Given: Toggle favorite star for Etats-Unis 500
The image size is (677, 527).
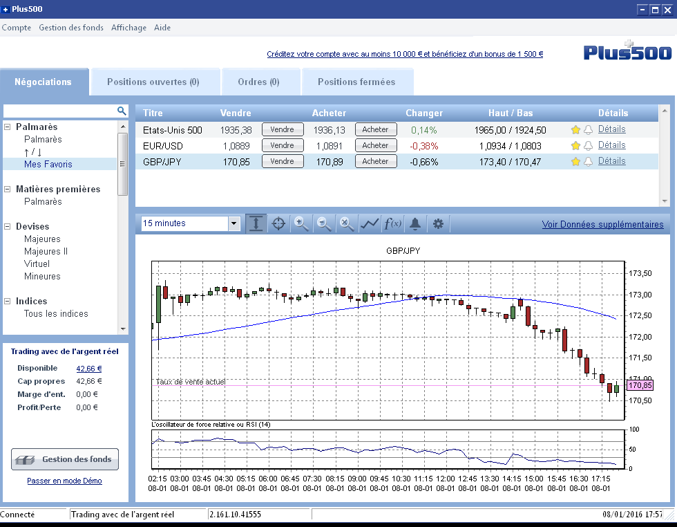Looking at the screenshot, I should coord(575,130).
